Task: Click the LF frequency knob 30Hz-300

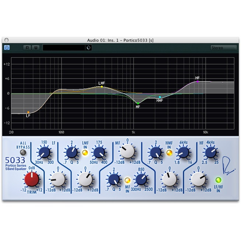Action: pyautogui.click(x=44, y=152)
